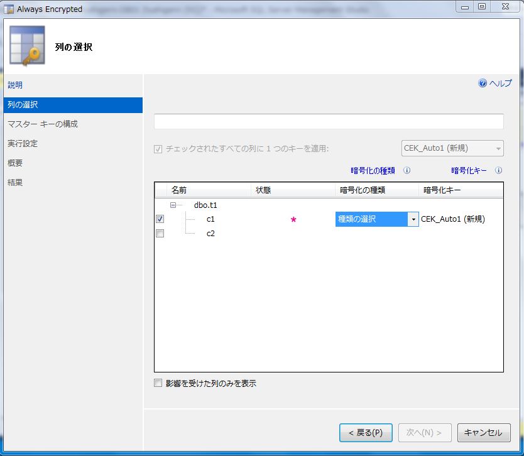Image resolution: width=524 pixels, height=456 pixels.
Task: Click the blue help question mark icon
Action: pyautogui.click(x=483, y=83)
